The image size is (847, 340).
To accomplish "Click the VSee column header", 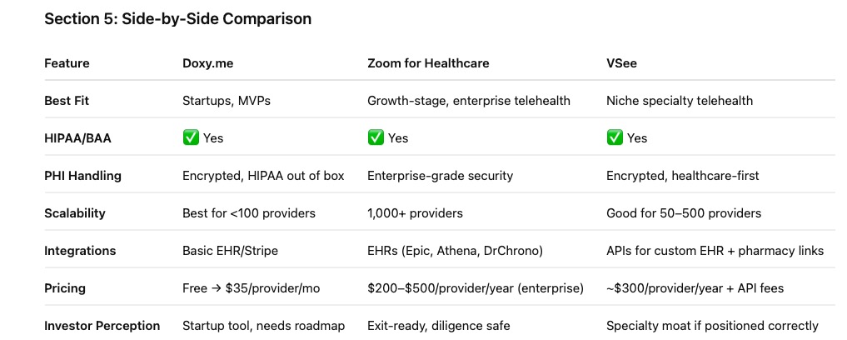I will point(622,63).
